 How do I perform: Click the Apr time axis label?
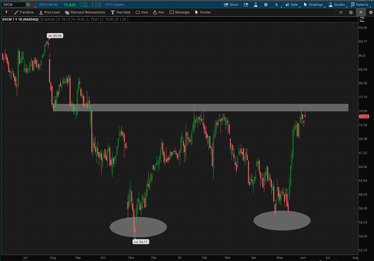point(254,258)
